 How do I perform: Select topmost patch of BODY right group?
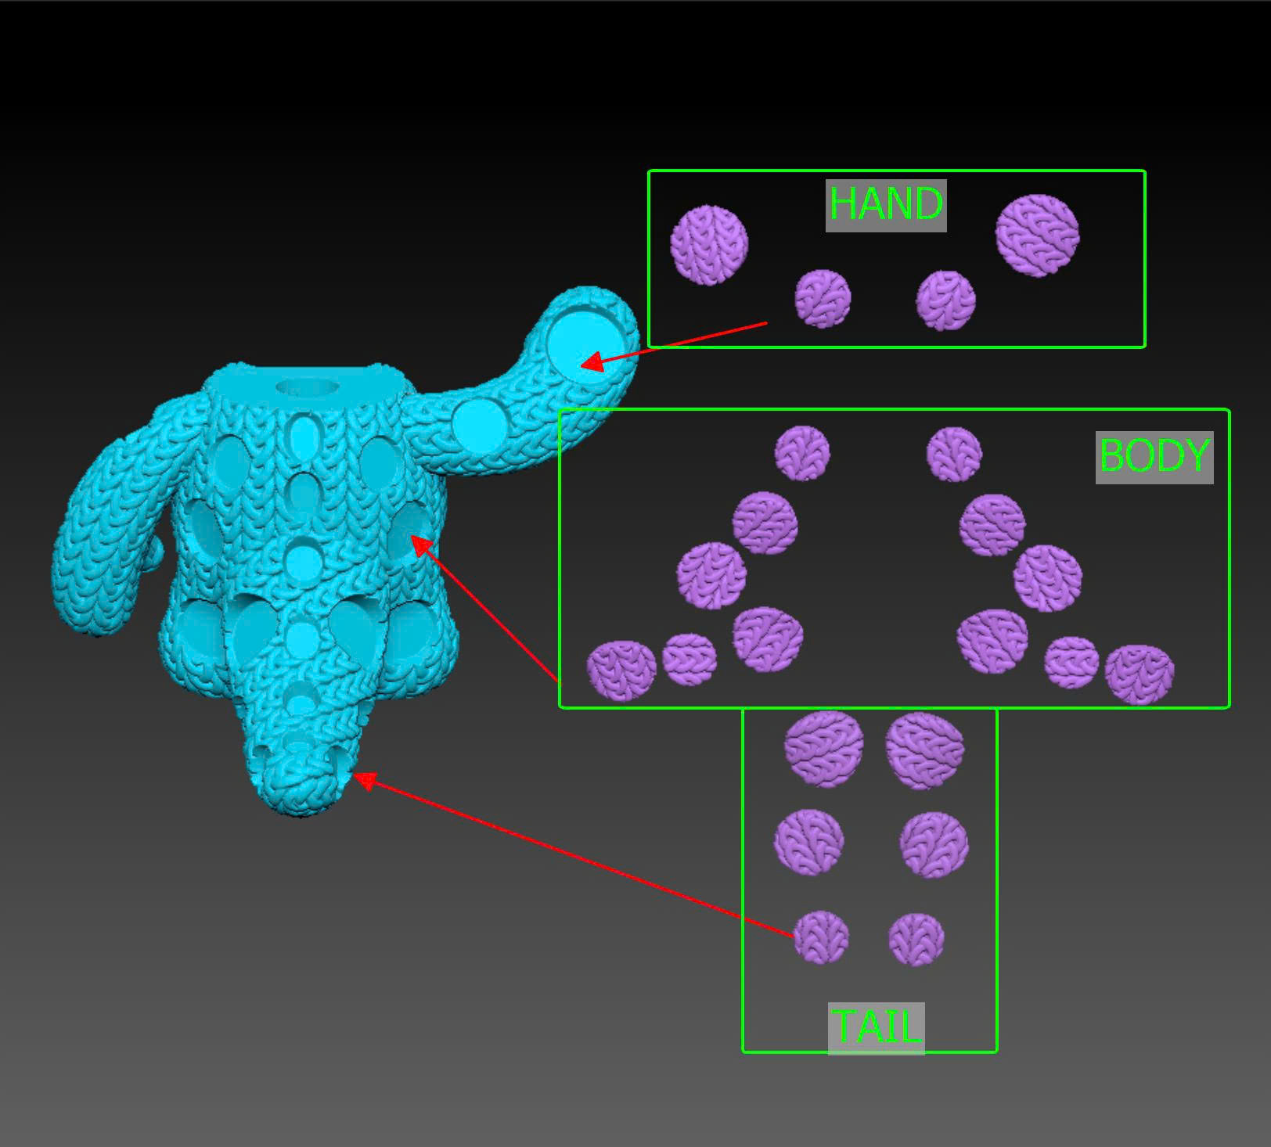tap(953, 454)
